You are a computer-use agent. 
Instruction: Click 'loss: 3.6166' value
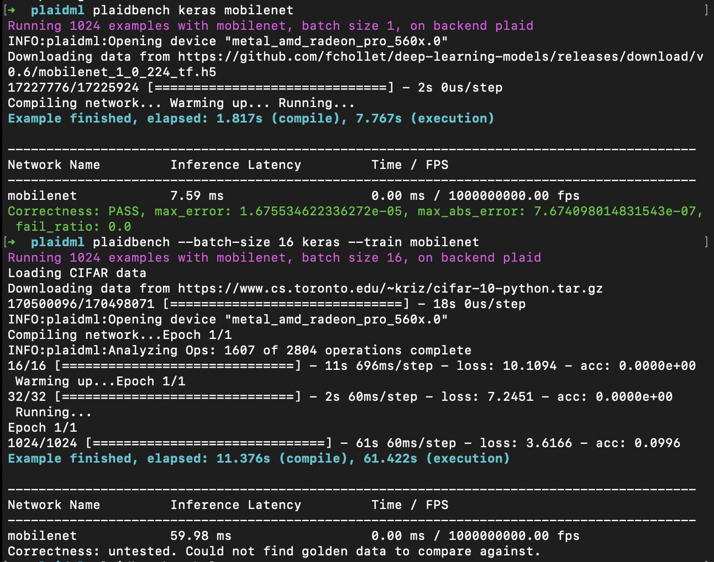[526, 443]
